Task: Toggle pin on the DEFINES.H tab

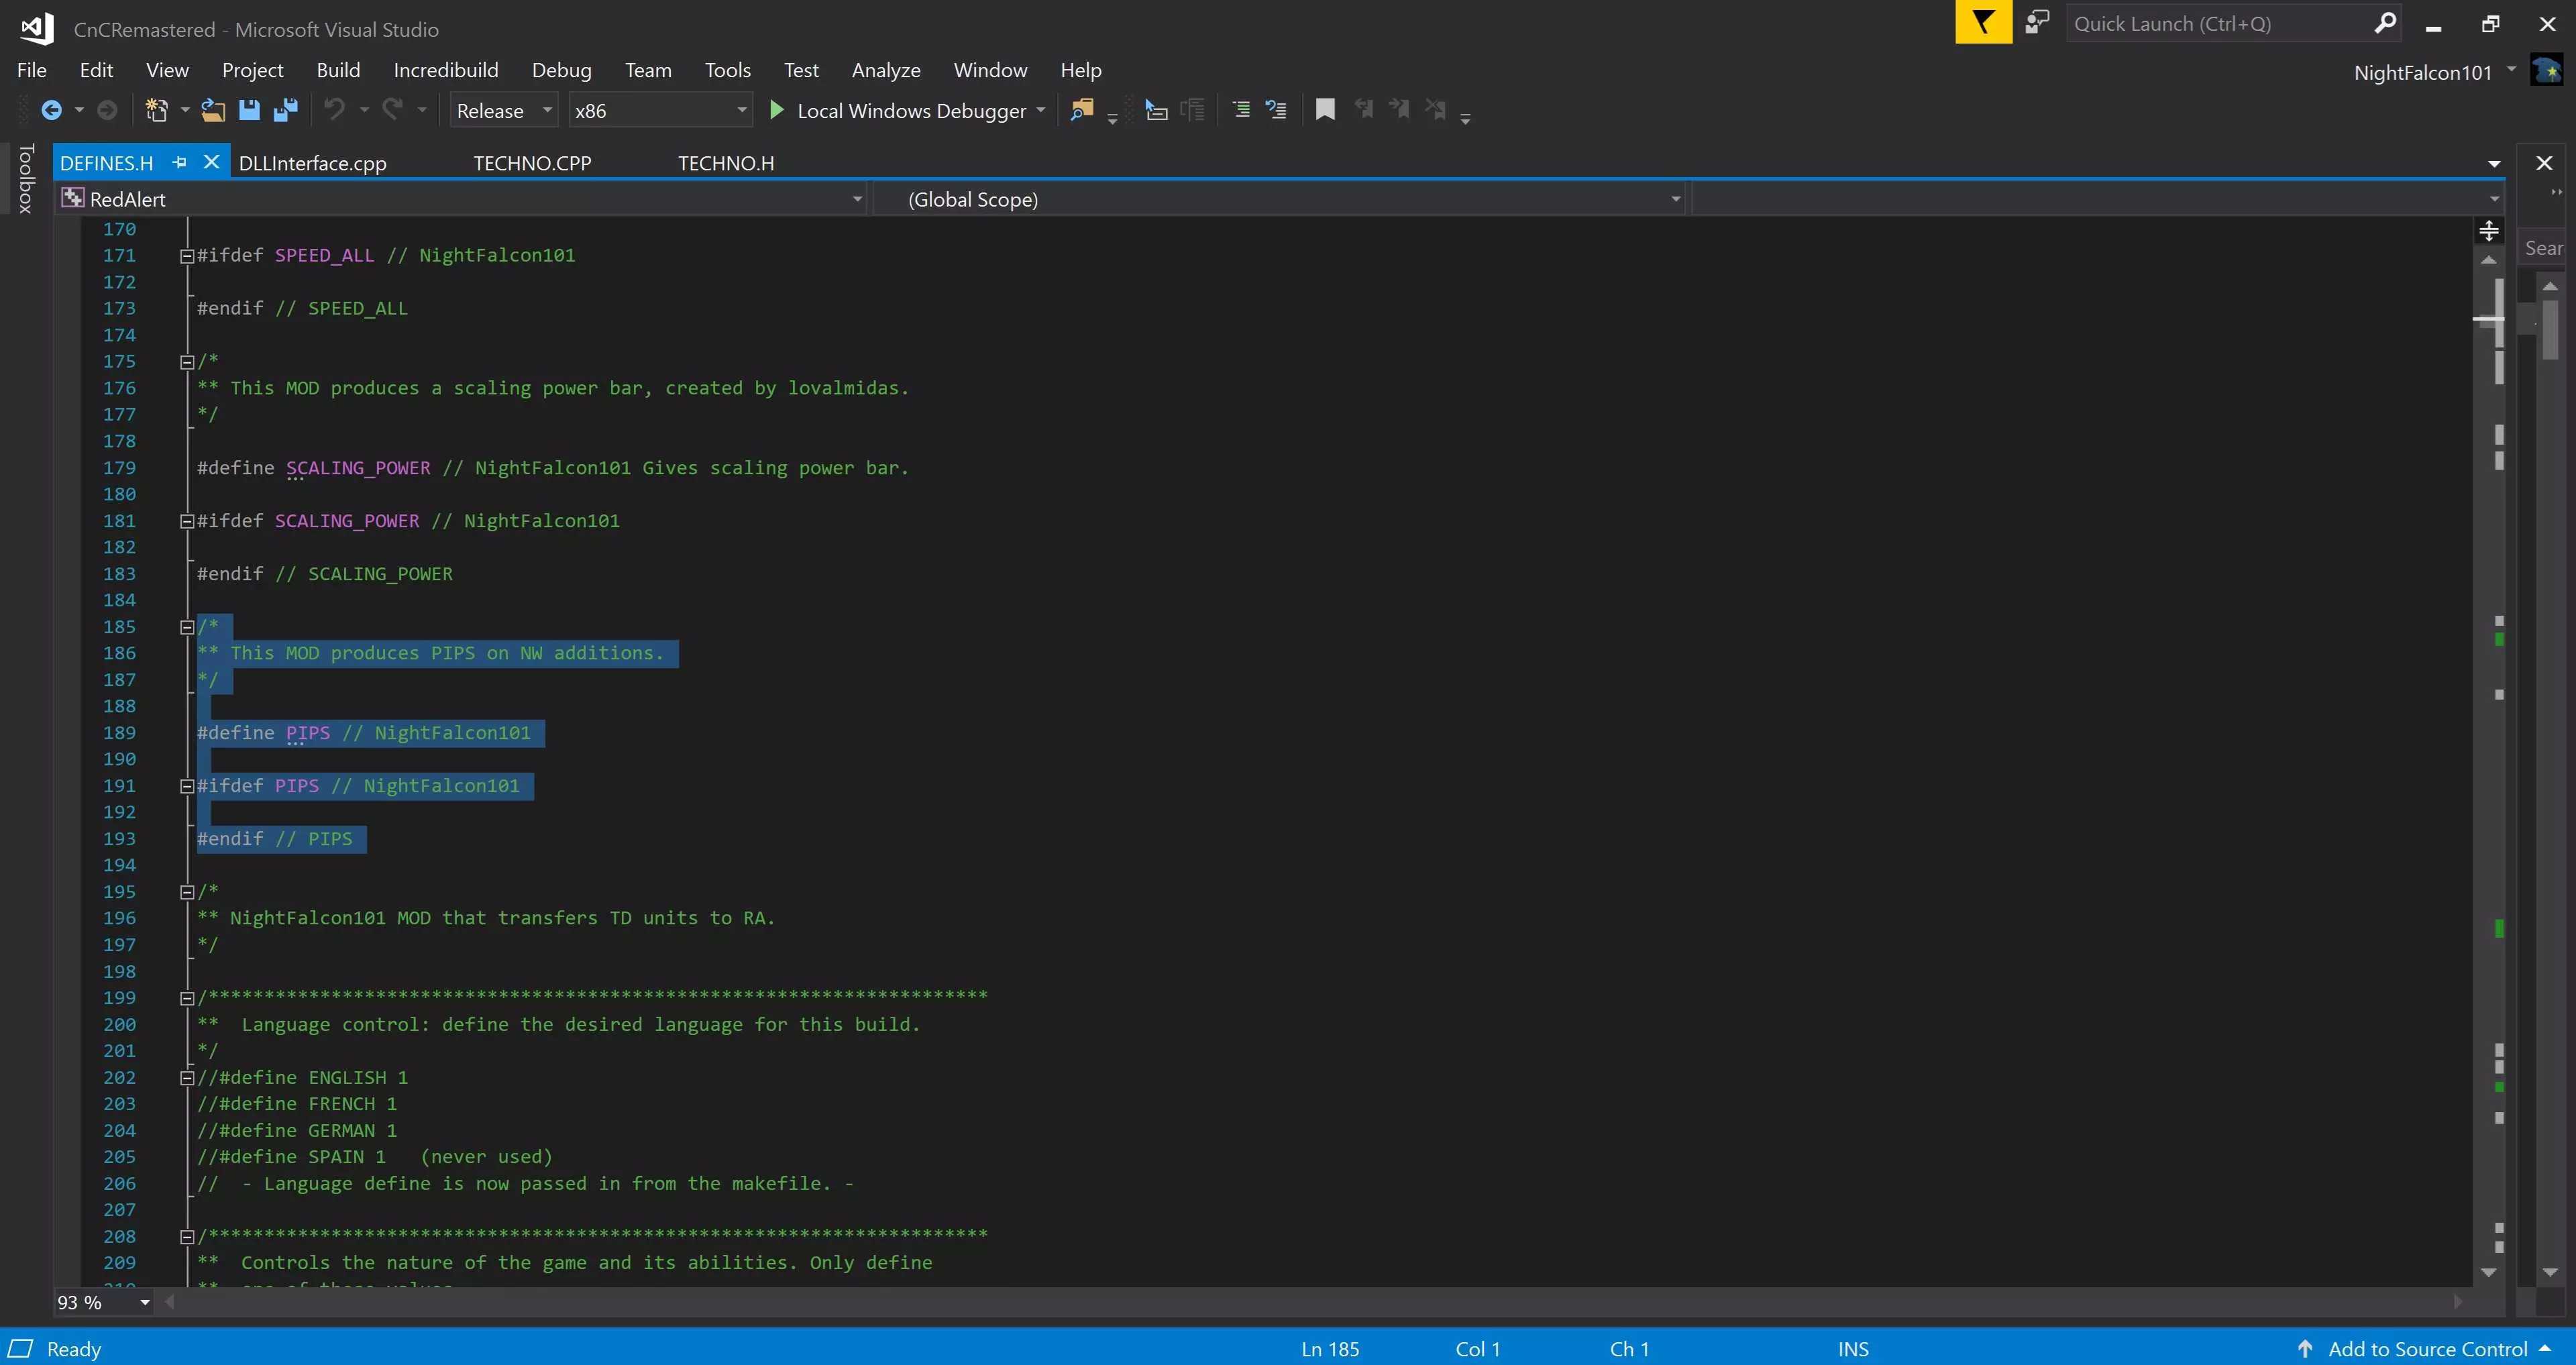Action: (180, 162)
